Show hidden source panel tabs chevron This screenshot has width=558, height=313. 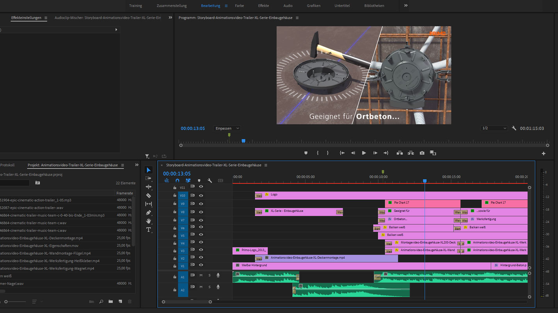[x=170, y=18]
